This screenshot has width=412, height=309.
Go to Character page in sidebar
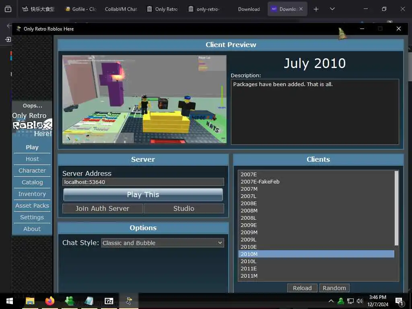[32, 171]
